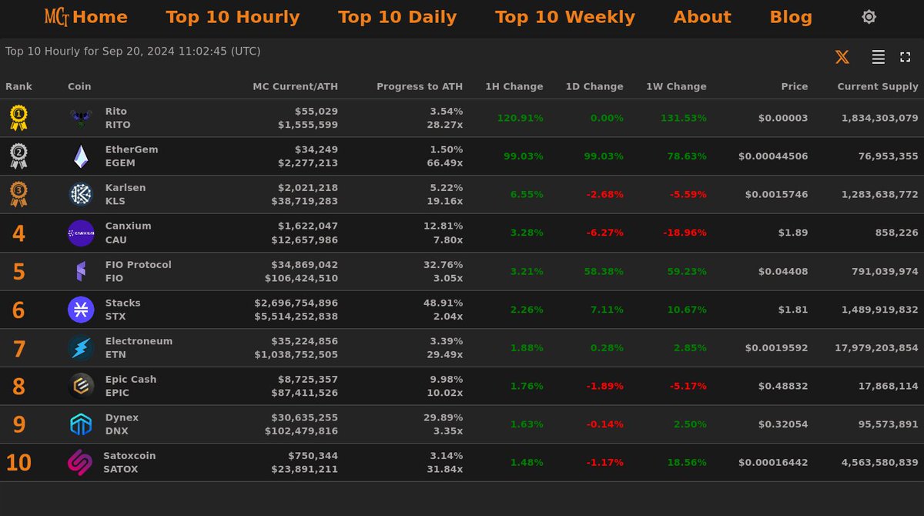Image resolution: width=924 pixels, height=516 pixels.
Task: Click Stacks market cap $2,696,754,896
Action: pyautogui.click(x=296, y=303)
